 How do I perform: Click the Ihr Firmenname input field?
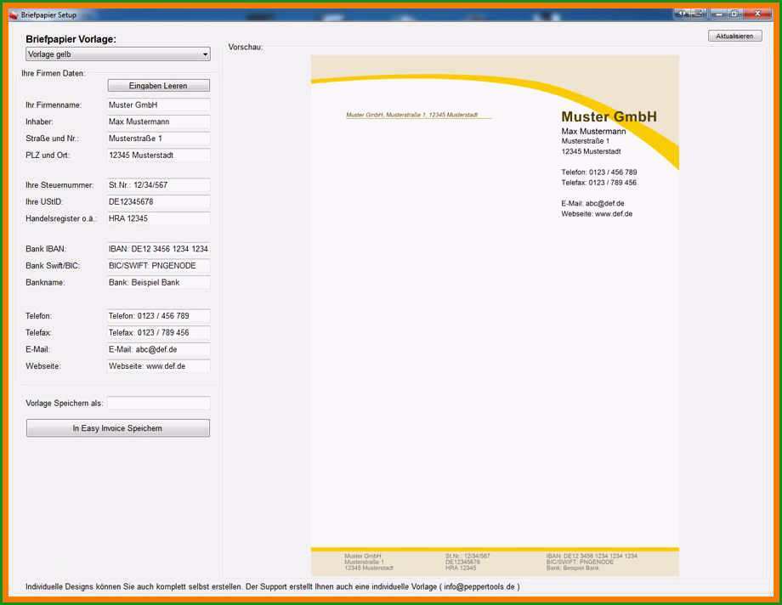pyautogui.click(x=159, y=105)
